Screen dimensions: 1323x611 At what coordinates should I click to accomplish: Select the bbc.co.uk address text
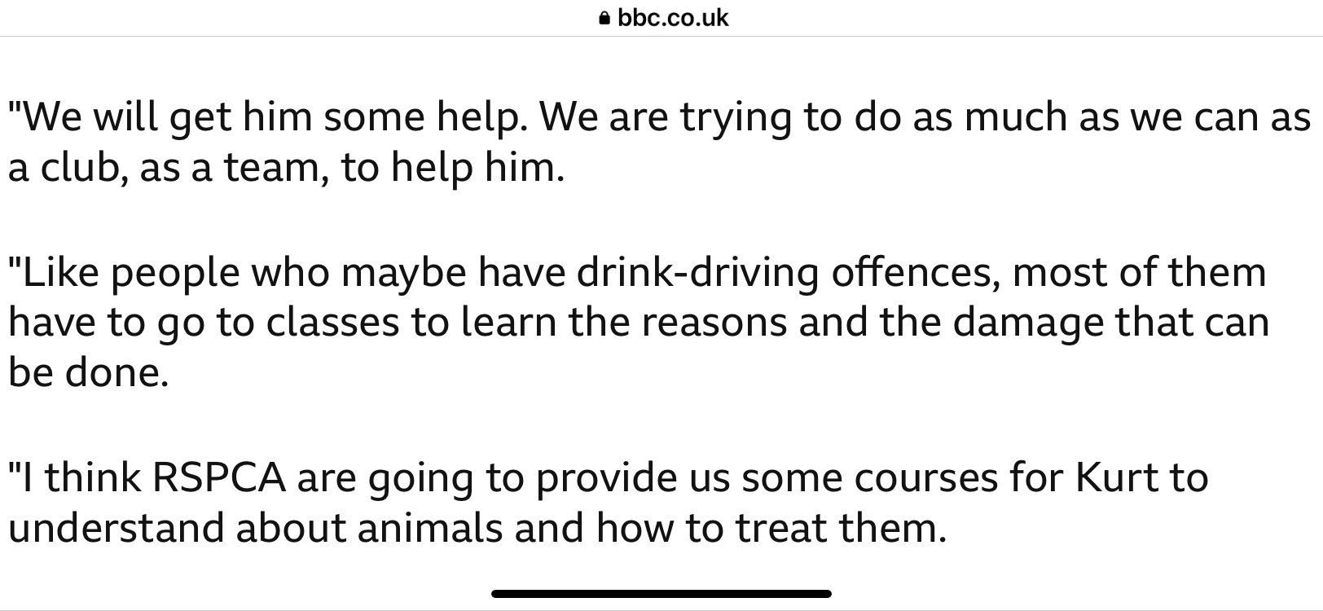click(x=673, y=18)
